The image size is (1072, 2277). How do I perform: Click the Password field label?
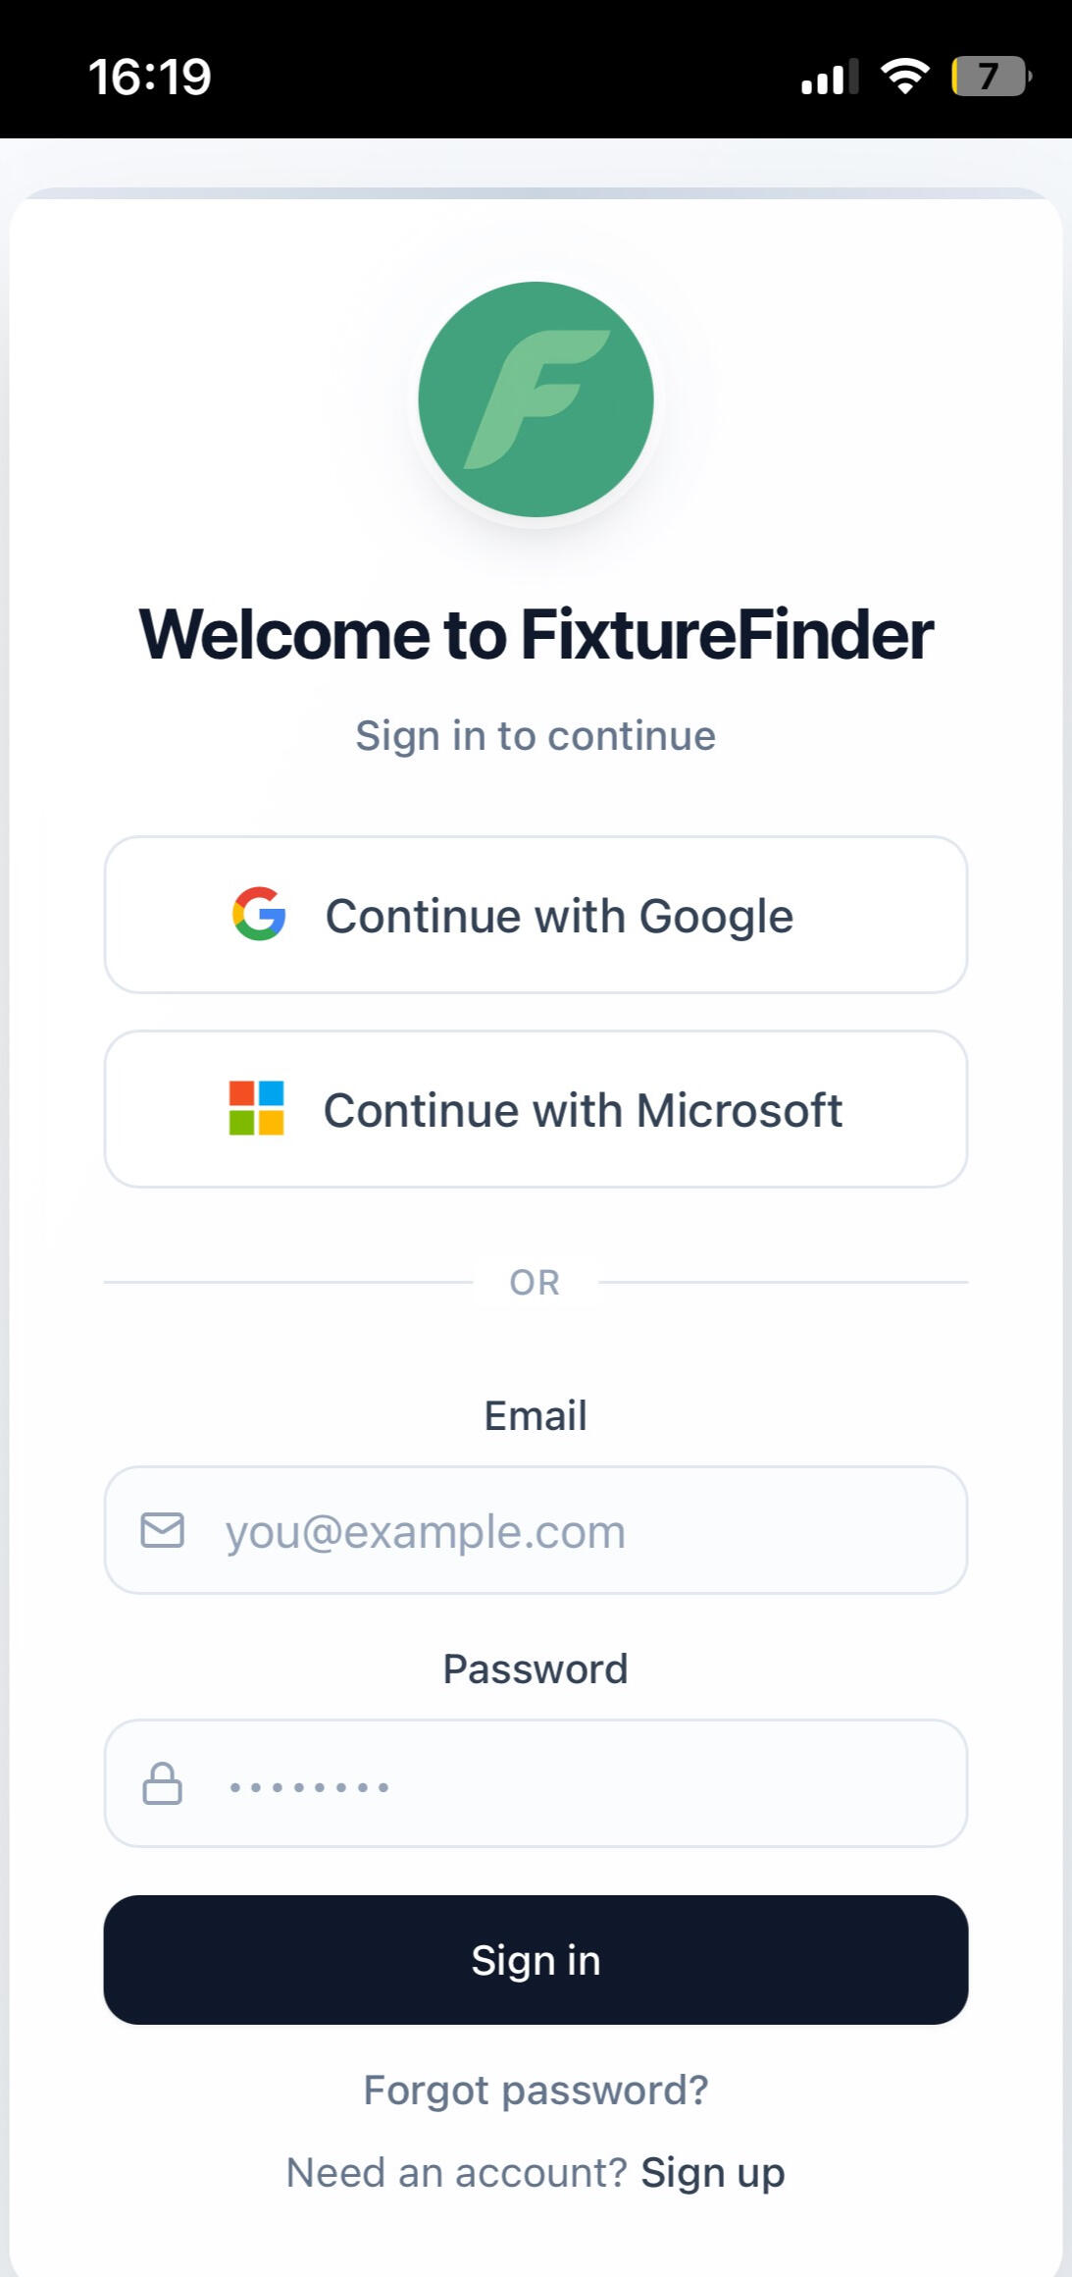536,1668
